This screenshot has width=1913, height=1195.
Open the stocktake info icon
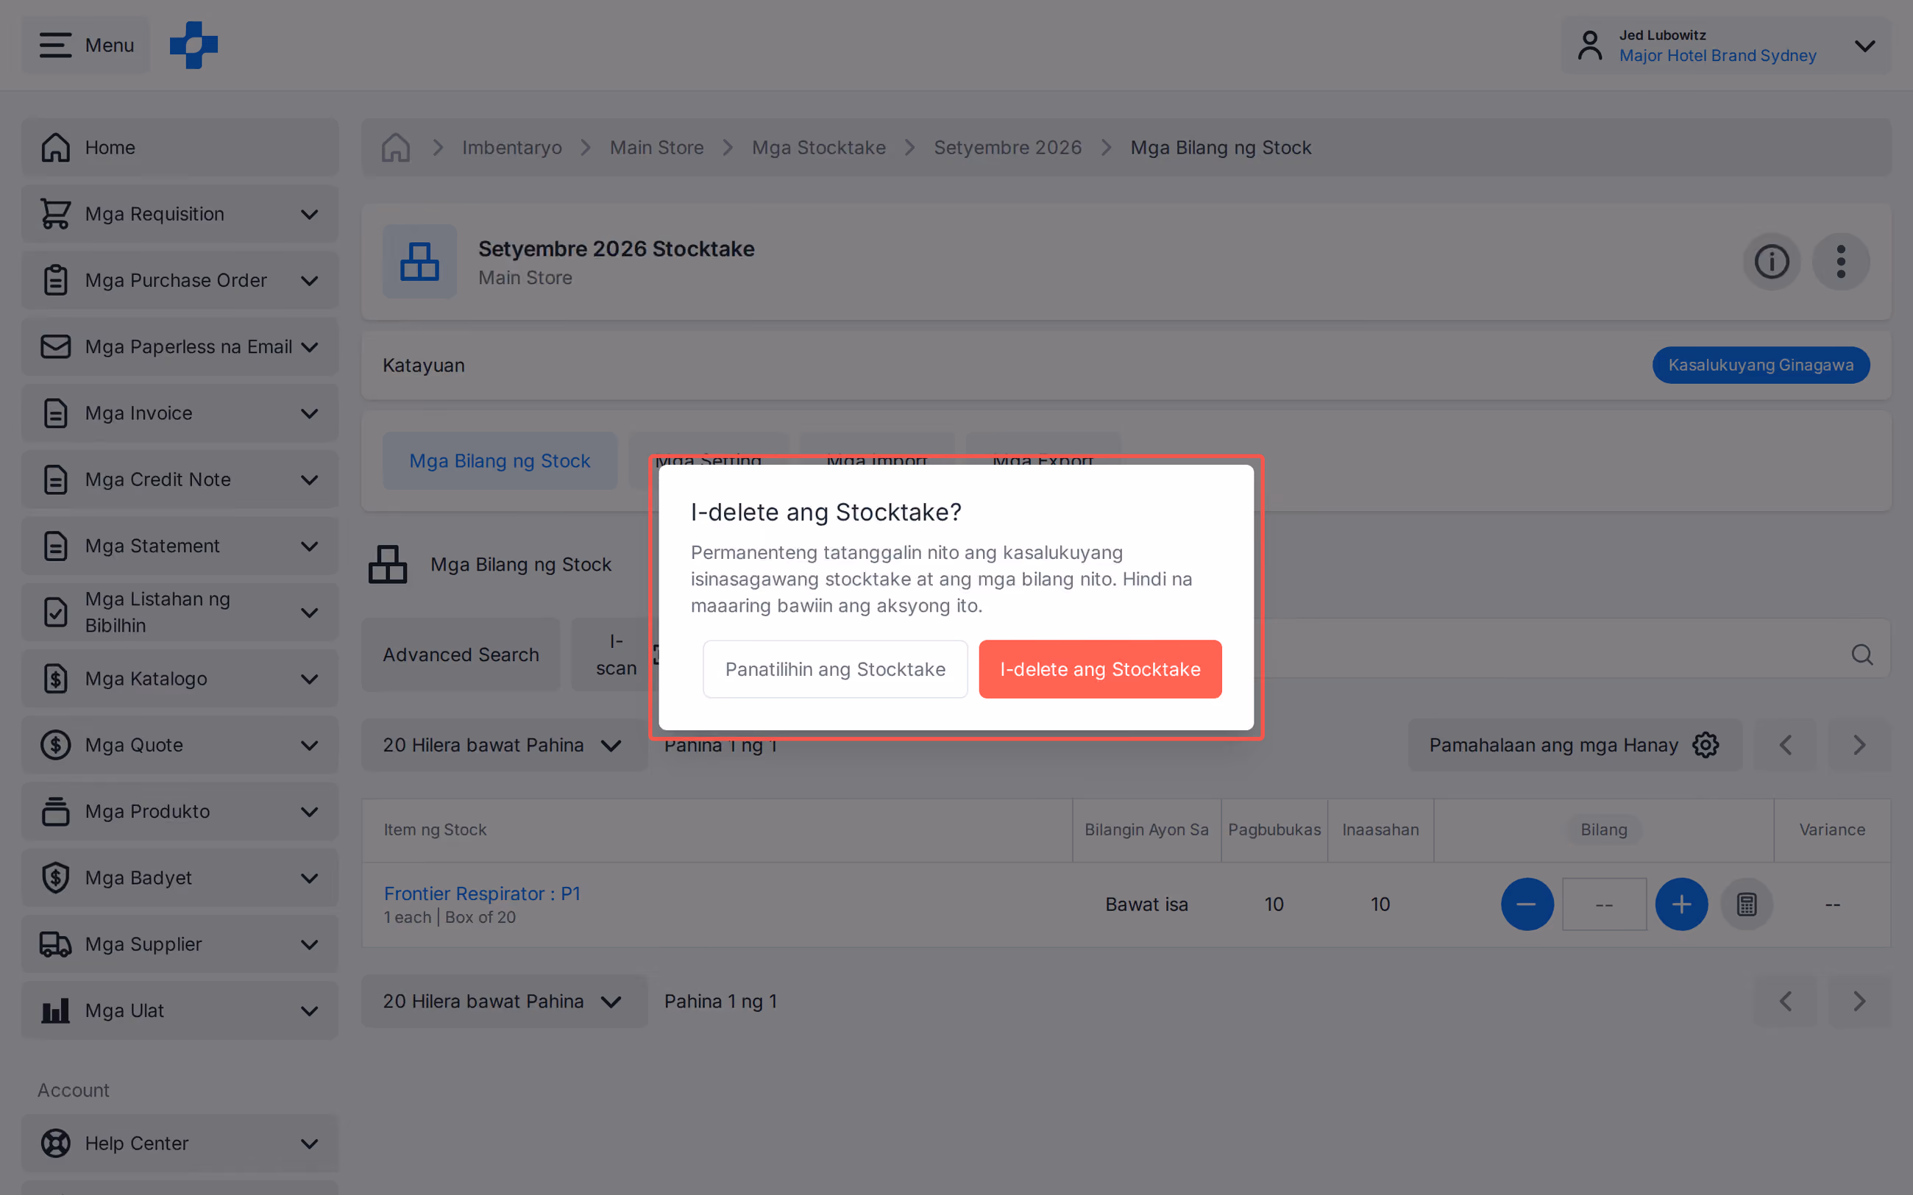click(1772, 262)
